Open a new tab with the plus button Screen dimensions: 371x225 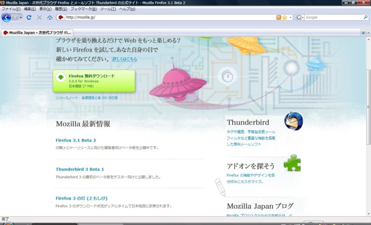click(x=363, y=32)
